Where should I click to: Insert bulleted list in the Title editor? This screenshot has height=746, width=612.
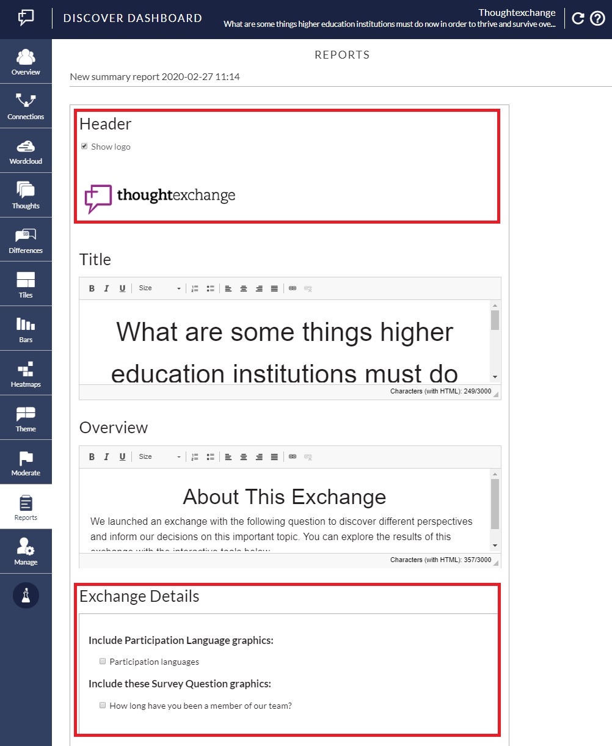coord(210,288)
